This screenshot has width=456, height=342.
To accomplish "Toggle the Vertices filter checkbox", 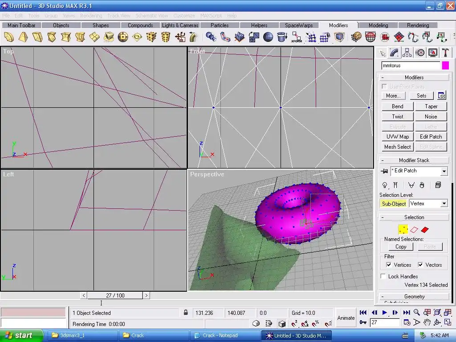I will pos(389,265).
